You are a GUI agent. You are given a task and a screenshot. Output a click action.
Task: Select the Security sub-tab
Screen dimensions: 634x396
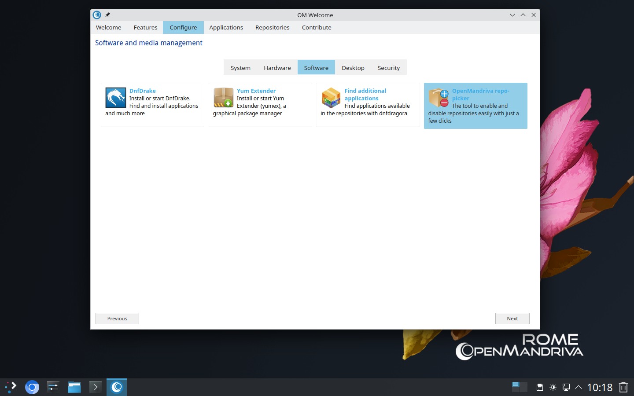point(389,68)
